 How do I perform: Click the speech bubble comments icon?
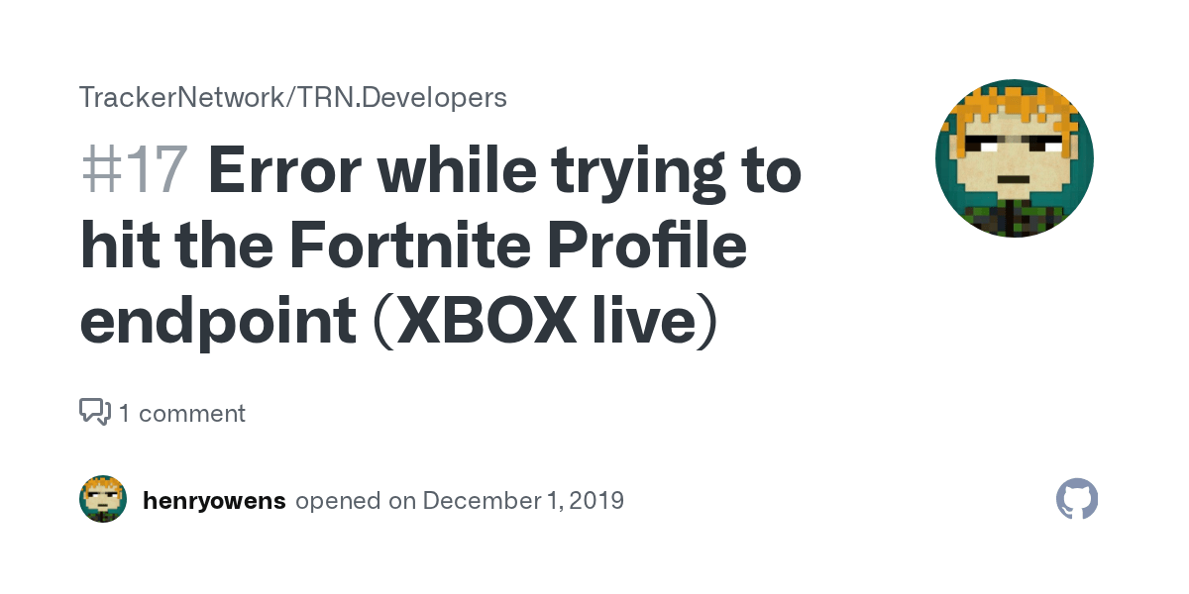[94, 412]
